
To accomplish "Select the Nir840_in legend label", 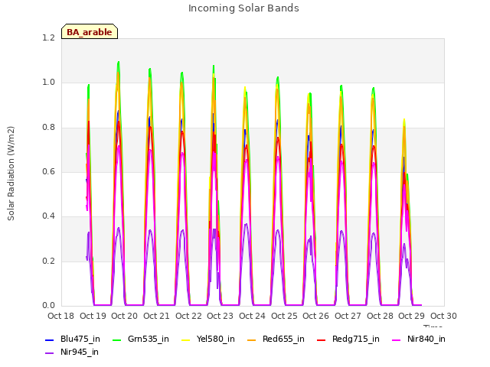I will pos(426,339).
